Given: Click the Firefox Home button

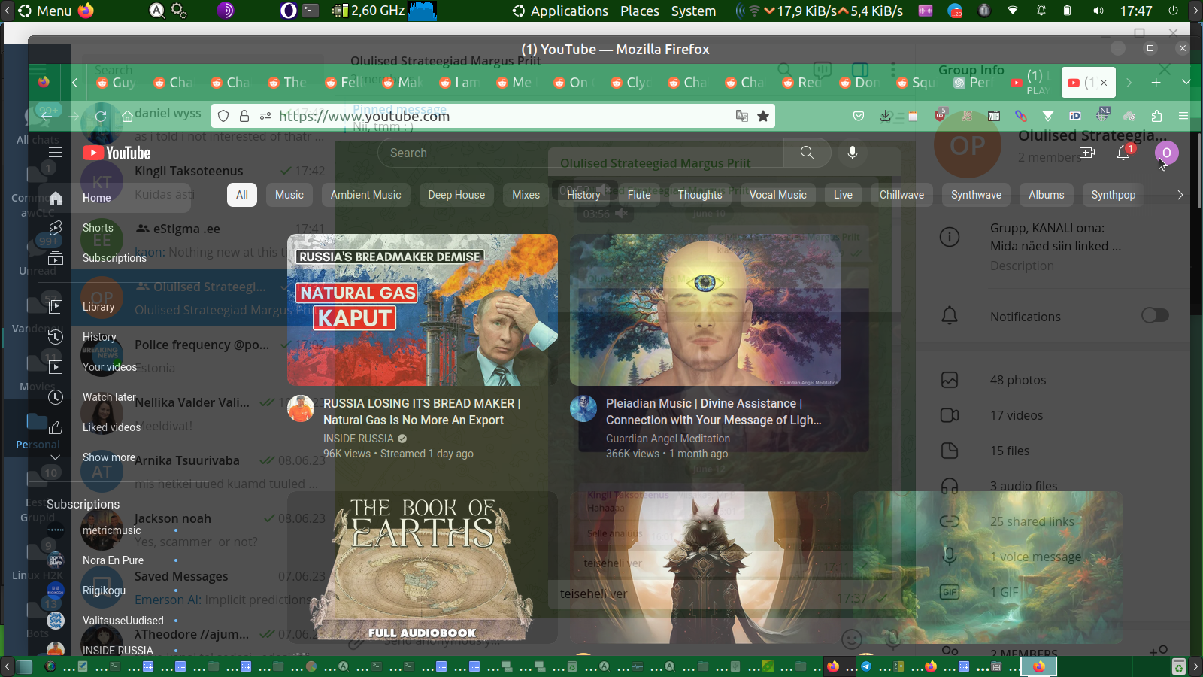Looking at the screenshot, I should click(127, 116).
